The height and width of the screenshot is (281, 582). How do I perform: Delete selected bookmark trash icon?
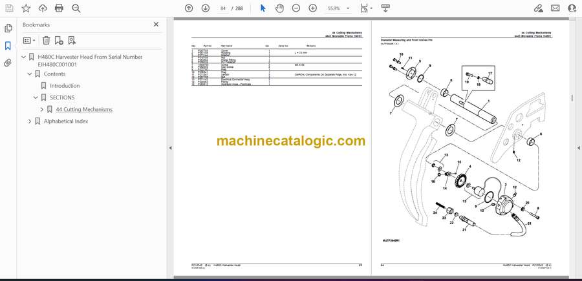coord(46,41)
